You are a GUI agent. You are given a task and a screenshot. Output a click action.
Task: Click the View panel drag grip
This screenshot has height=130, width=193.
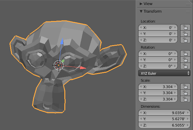coord(188,4)
